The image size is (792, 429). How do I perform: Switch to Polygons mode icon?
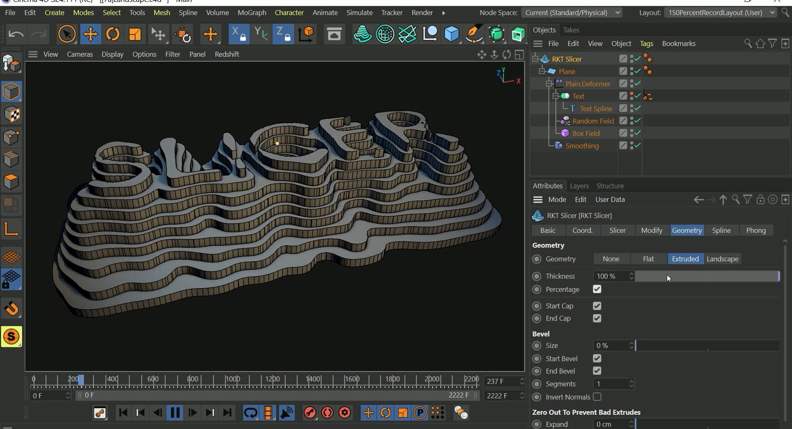[x=11, y=182]
